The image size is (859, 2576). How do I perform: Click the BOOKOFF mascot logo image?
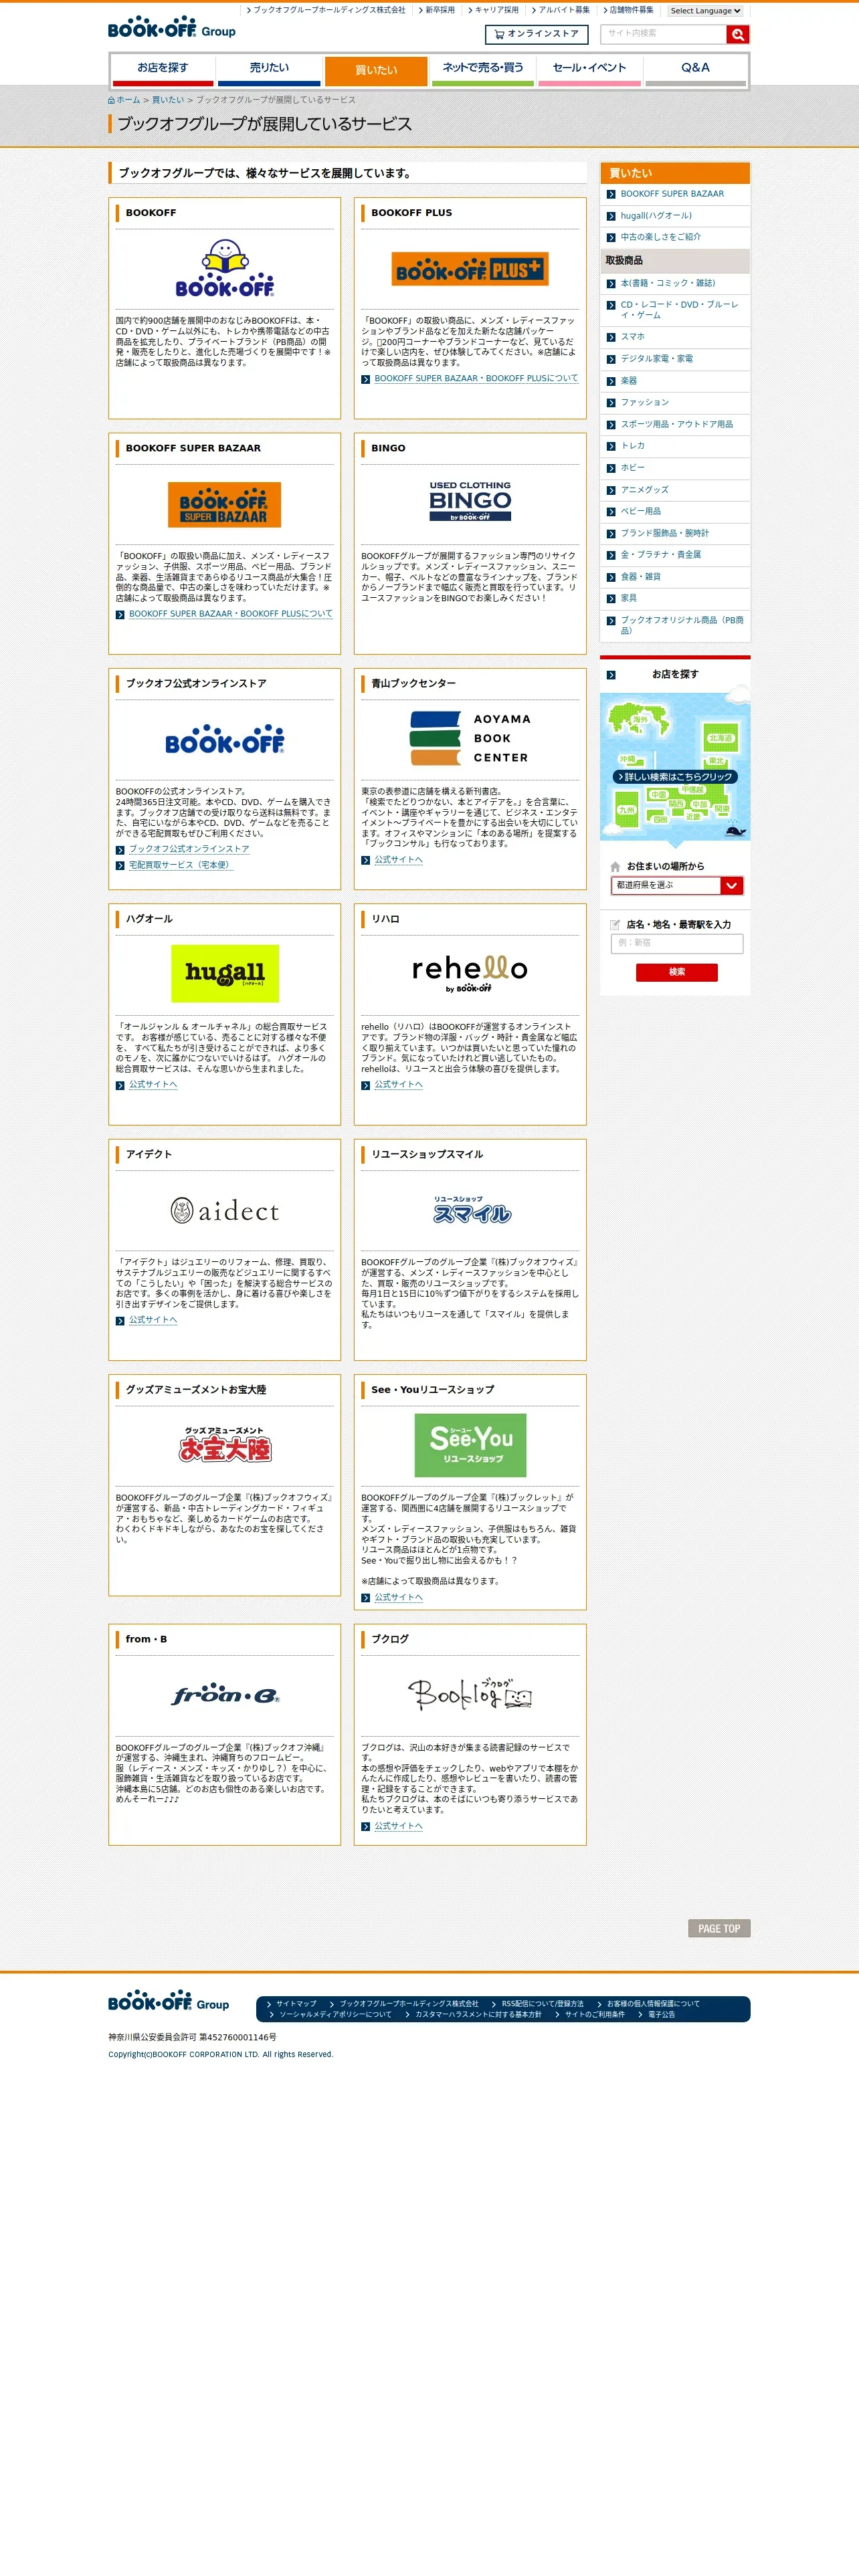[225, 268]
